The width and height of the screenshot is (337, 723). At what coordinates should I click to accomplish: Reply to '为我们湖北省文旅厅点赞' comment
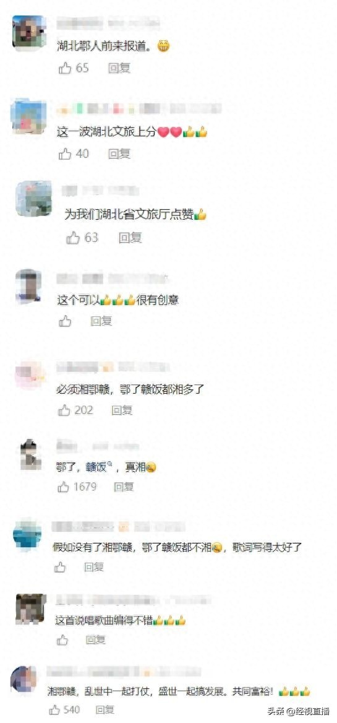click(130, 238)
